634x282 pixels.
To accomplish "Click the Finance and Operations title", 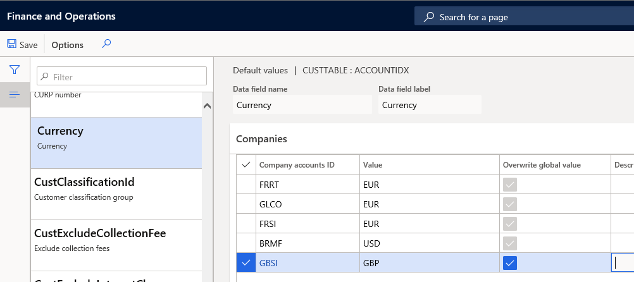I will point(61,16).
